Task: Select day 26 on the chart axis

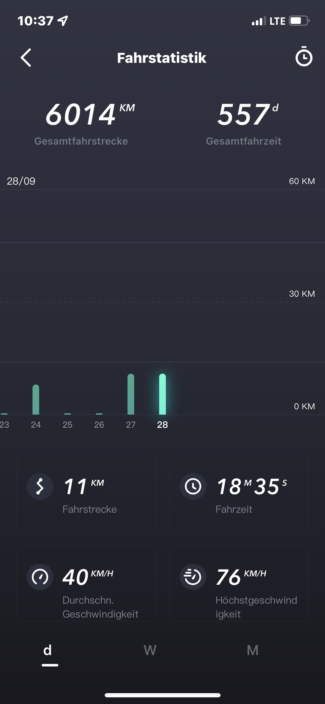Action: (99, 425)
